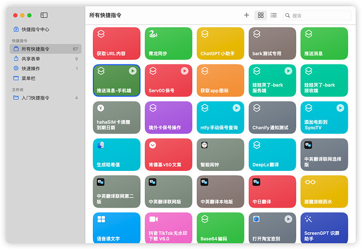Run 娃娃哭了-bark服务端 play button
Screen dimensions: 362x249
click(x=289, y=71)
